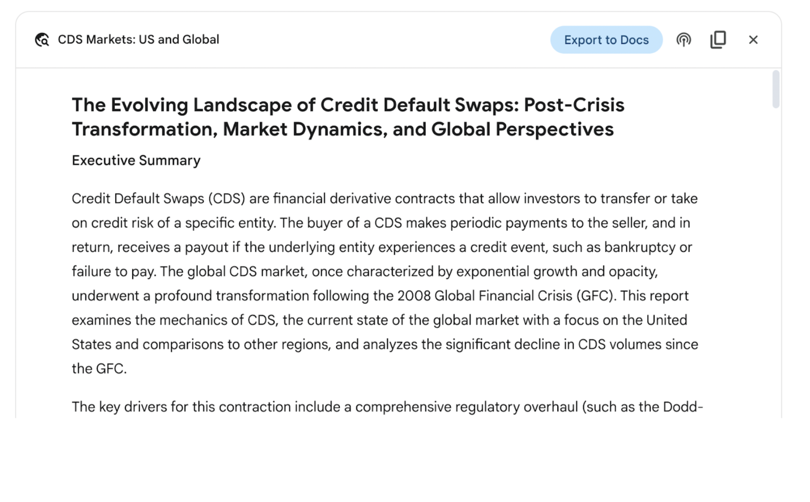Click 'the GFC.' ending the first paragraph
810x502 pixels.
pyautogui.click(x=99, y=369)
